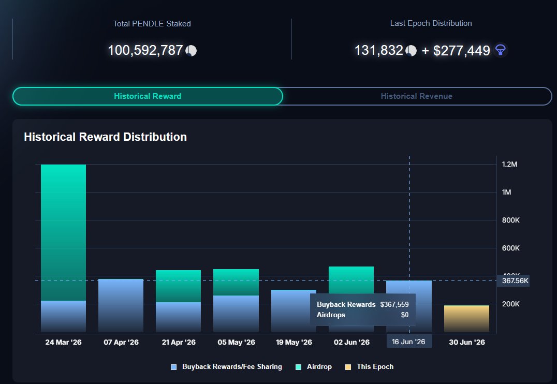Click the 30 Jun '26 axis label
Screen dimensions: 557x384
point(467,342)
